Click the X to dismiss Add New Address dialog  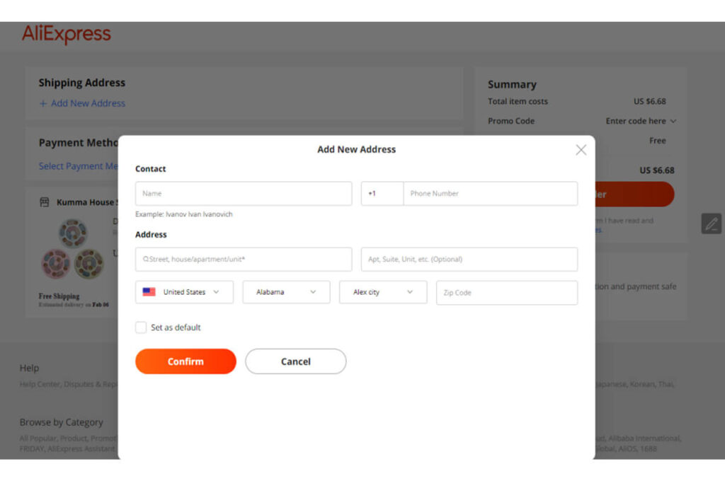[x=581, y=149]
